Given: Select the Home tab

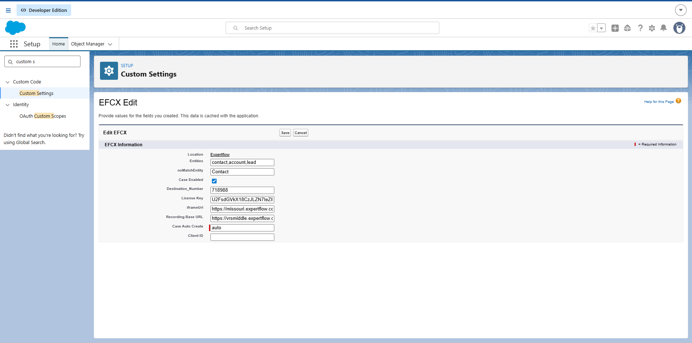Looking at the screenshot, I should 58,44.
